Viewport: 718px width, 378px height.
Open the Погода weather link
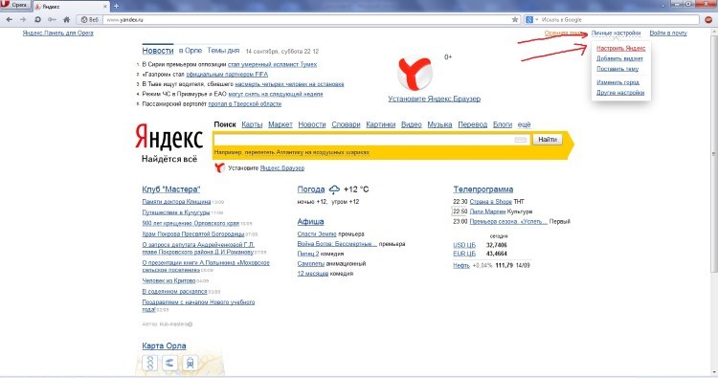tap(311, 189)
